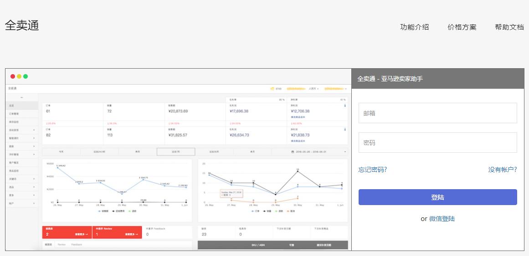Toggle the 销量 legend entry in the right chart

267,211
